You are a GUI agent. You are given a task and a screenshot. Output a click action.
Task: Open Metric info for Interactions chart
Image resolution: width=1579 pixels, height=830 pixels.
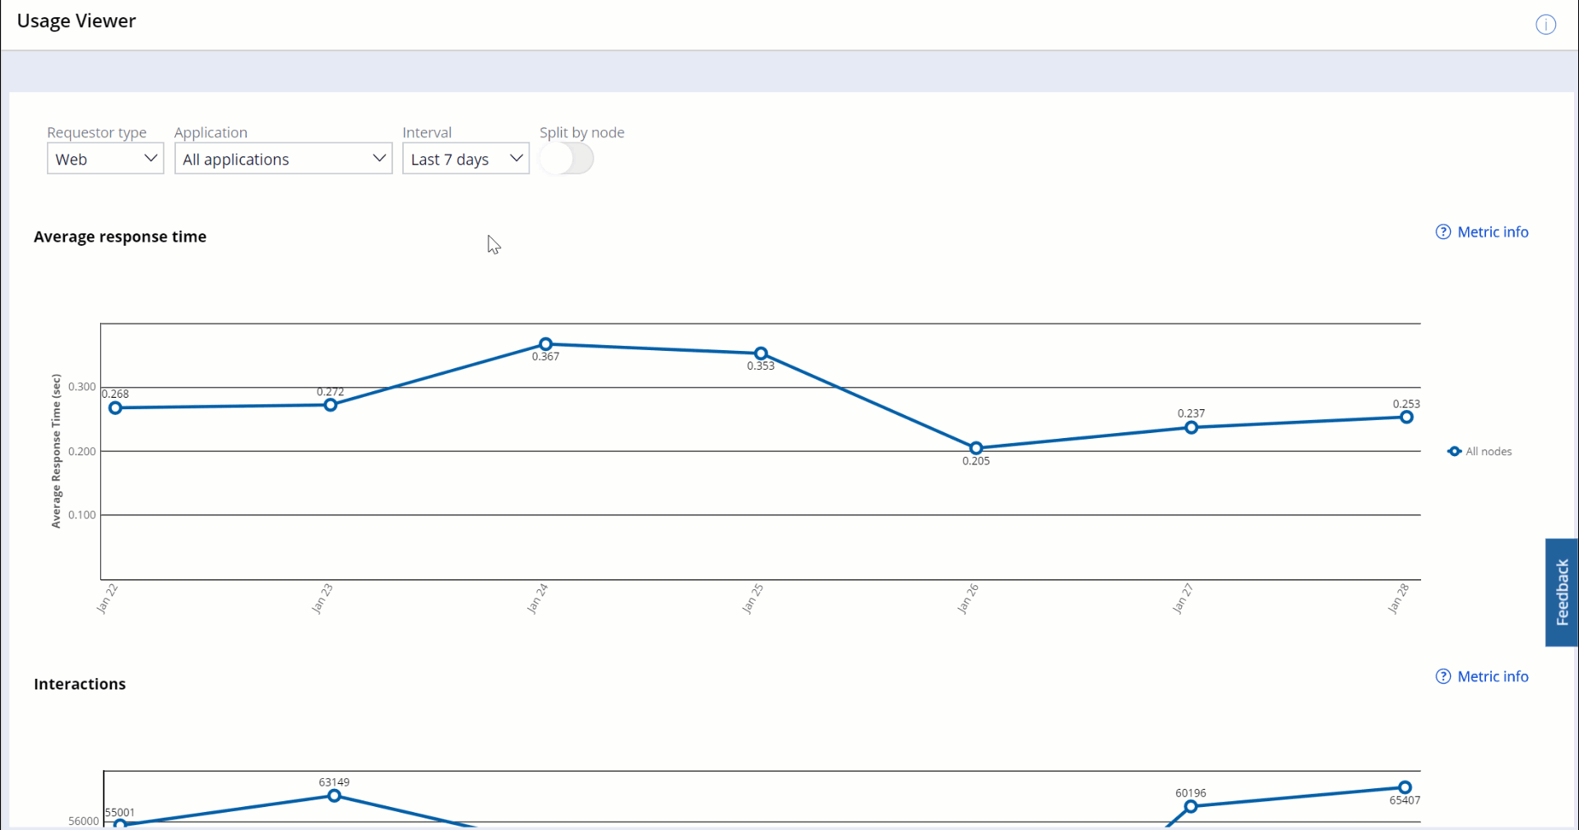[1482, 676]
